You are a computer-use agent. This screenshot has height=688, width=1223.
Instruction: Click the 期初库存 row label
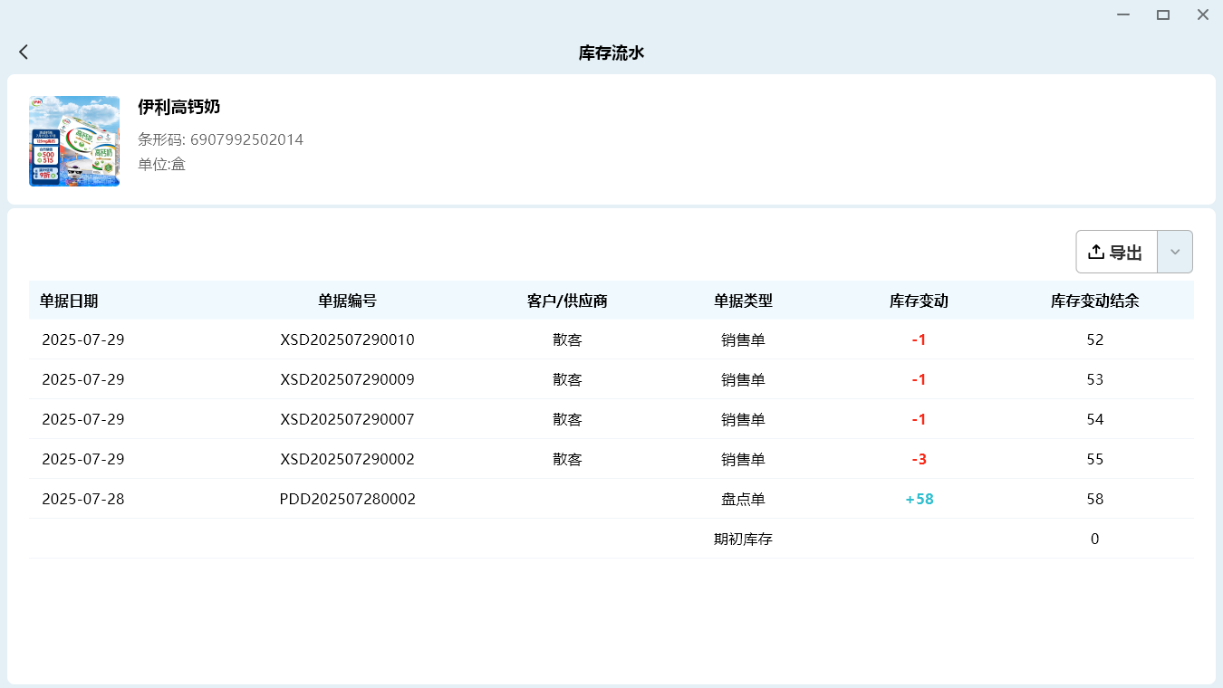743,540
